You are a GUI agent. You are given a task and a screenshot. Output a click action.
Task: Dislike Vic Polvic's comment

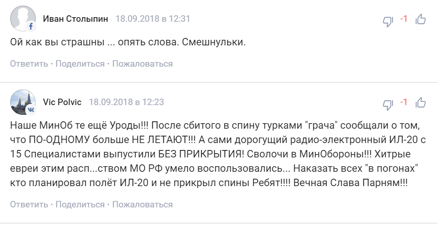point(388,104)
